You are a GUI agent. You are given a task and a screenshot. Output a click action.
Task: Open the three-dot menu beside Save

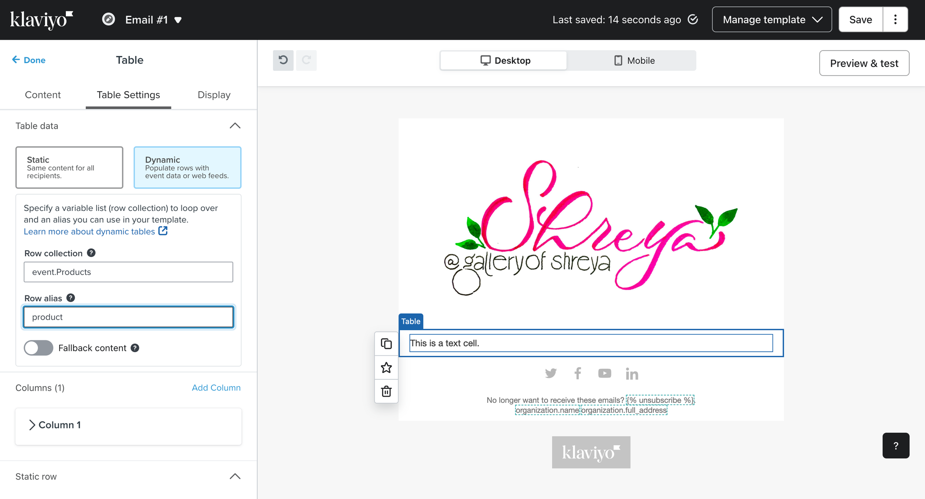[895, 19]
